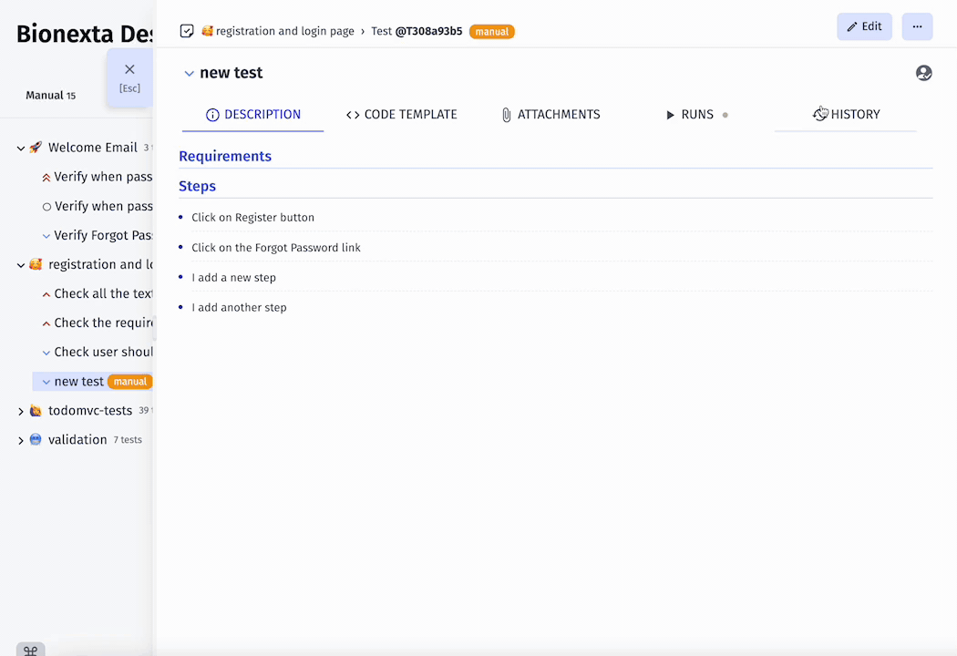Click the emoji icon of validation suite

(x=36, y=439)
